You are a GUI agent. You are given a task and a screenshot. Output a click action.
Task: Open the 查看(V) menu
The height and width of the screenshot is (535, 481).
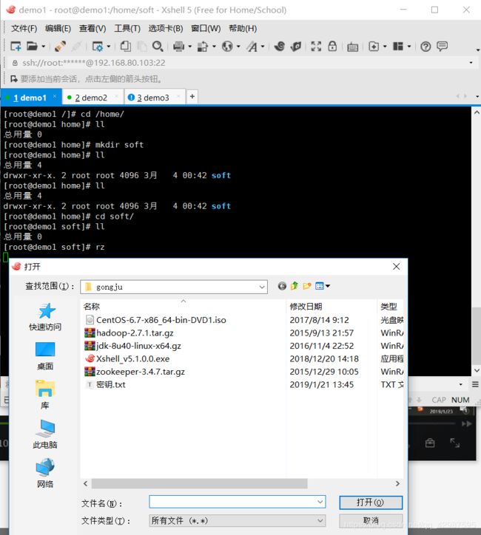92,28
